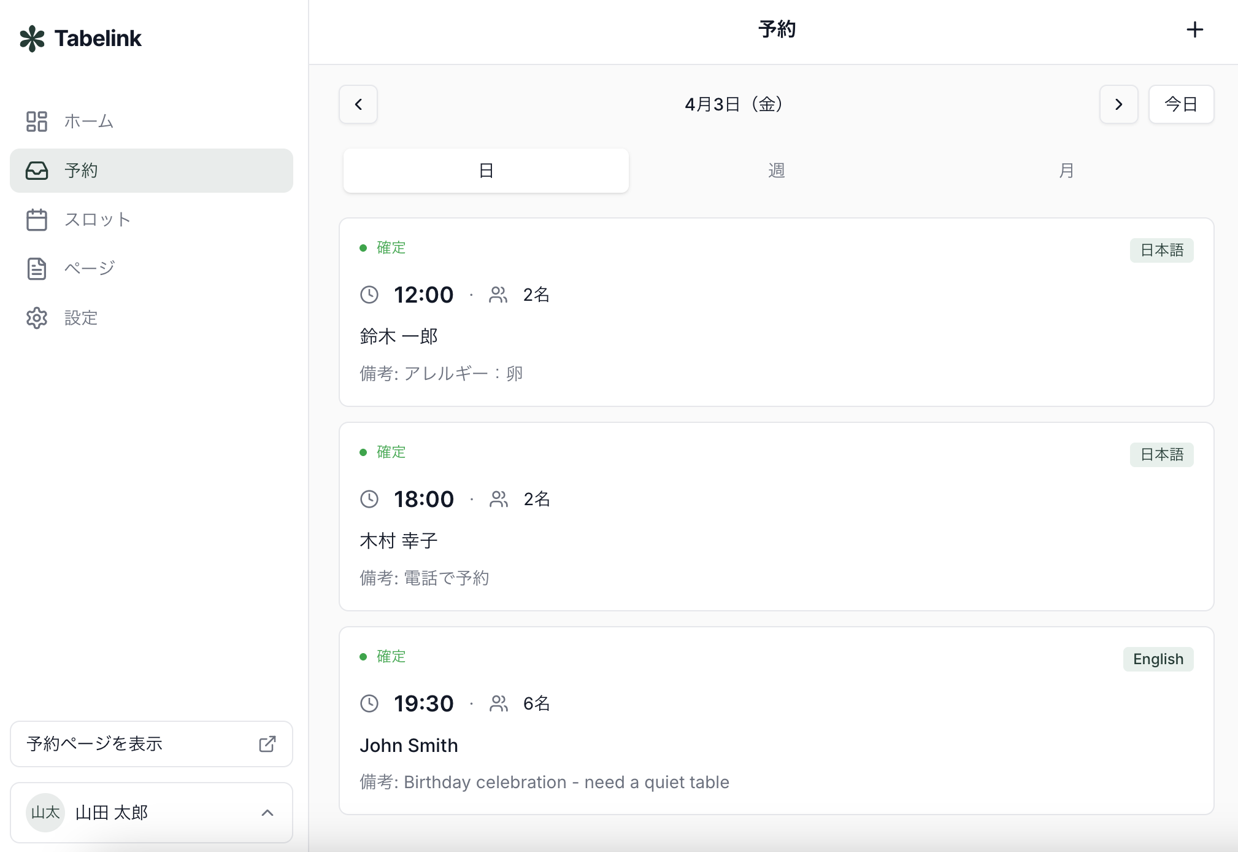
Task: Click the clock icon on the 12:00 reservation
Action: [369, 295]
